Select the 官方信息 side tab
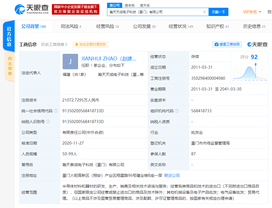This screenshot has width=272, height=208. [9, 36]
